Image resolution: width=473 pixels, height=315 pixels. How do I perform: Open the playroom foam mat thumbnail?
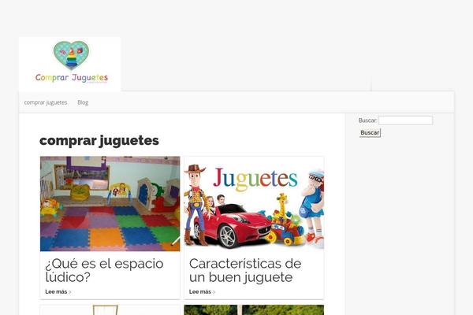click(110, 203)
